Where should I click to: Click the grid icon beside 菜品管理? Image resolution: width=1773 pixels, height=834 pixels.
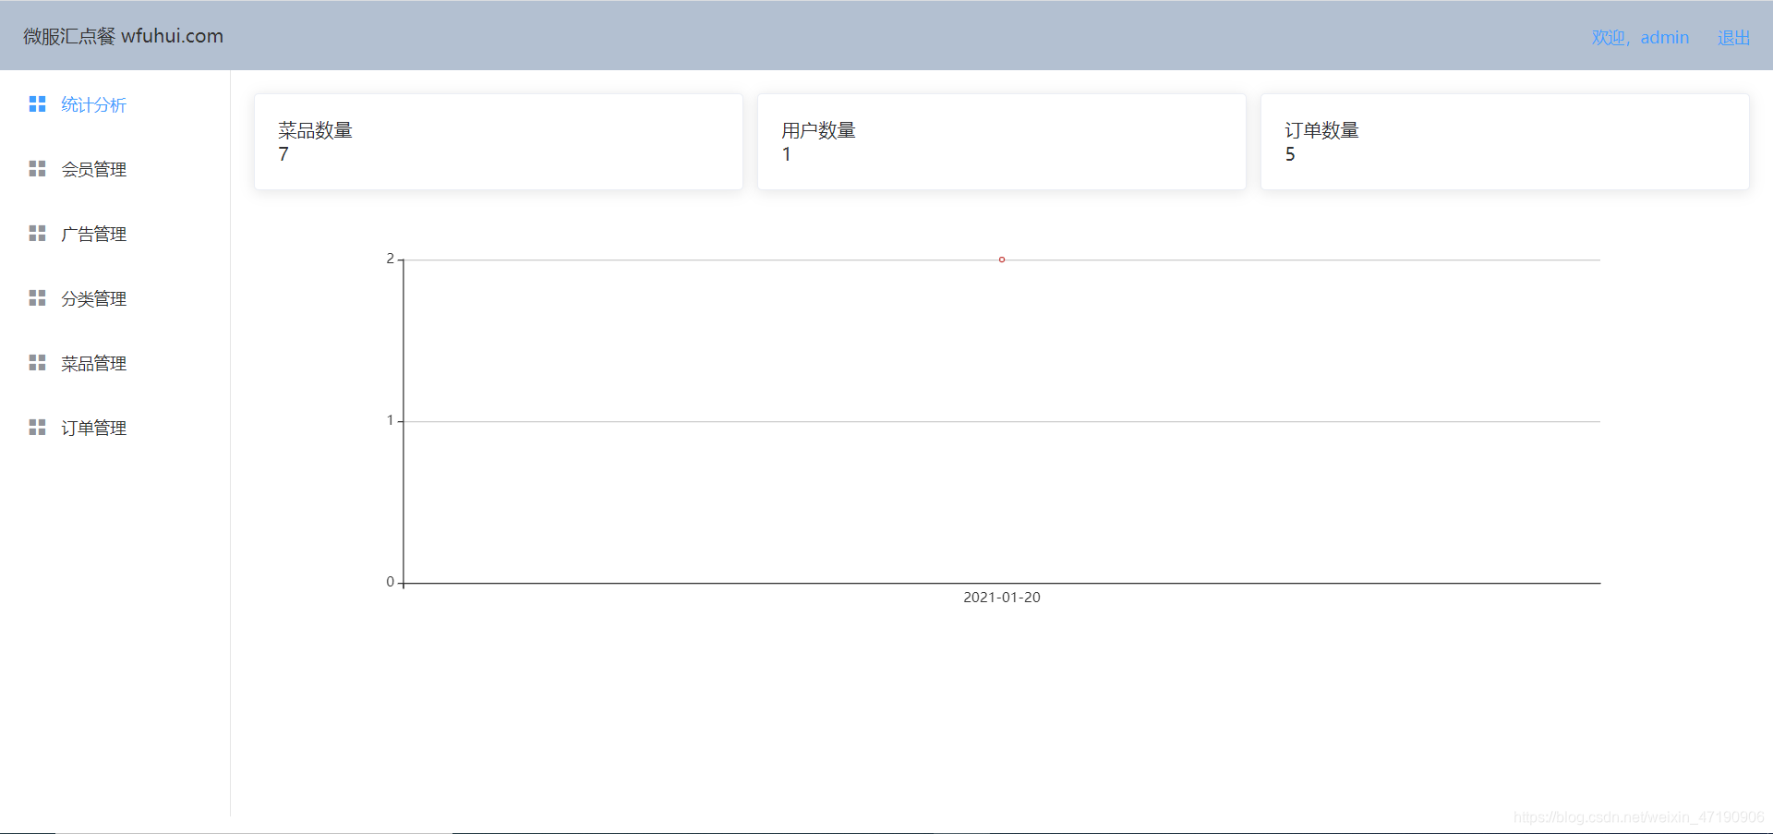pyautogui.click(x=37, y=363)
